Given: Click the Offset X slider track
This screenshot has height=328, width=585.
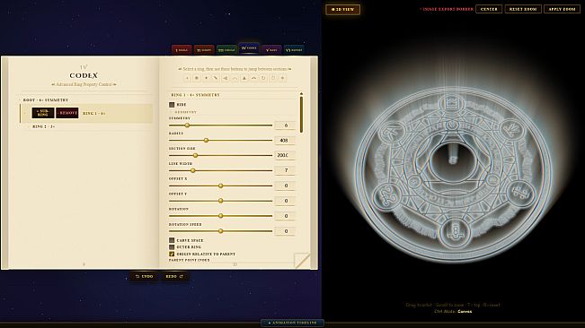Looking at the screenshot, I should coord(220,186).
